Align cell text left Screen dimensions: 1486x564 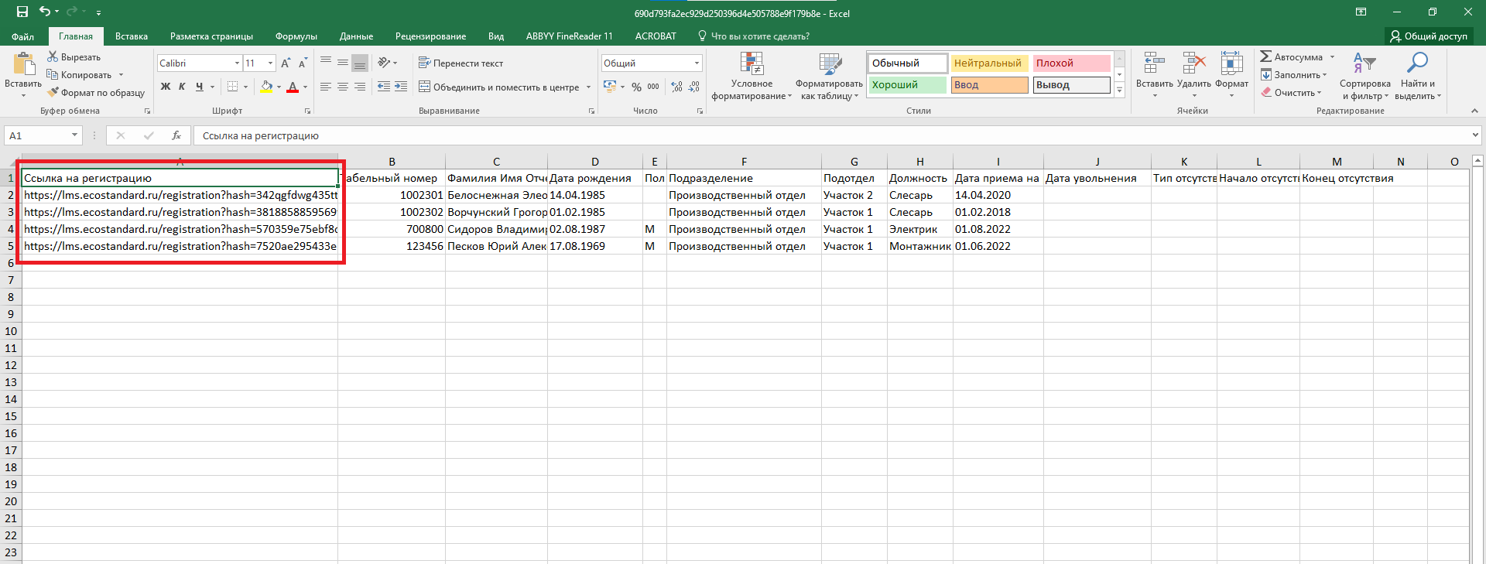[326, 87]
